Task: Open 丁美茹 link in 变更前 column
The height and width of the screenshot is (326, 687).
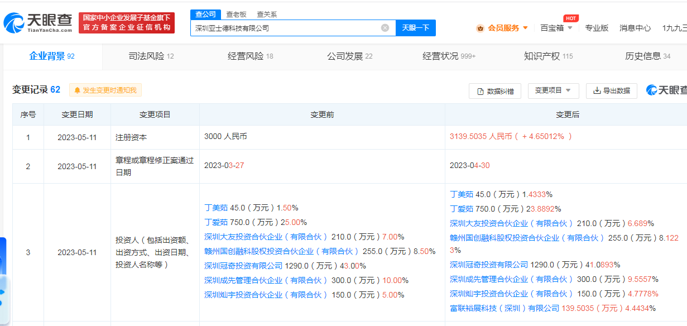Action: (216, 208)
